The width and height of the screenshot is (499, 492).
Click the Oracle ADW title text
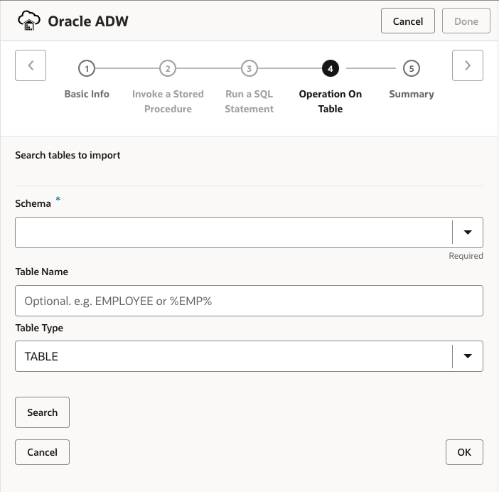[88, 21]
